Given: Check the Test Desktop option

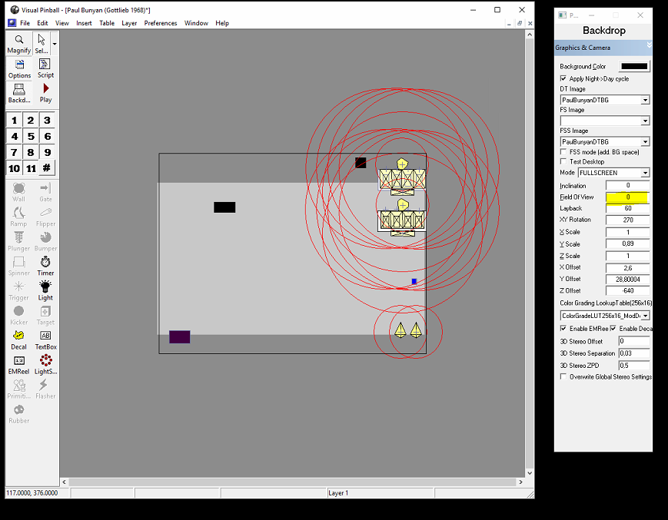Looking at the screenshot, I should pyautogui.click(x=563, y=162).
